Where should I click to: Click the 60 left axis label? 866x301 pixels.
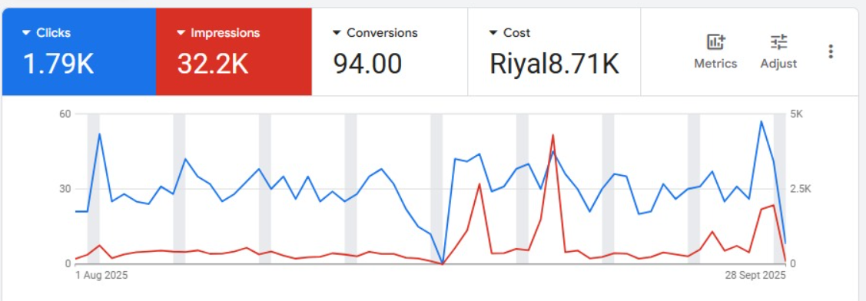(65, 114)
